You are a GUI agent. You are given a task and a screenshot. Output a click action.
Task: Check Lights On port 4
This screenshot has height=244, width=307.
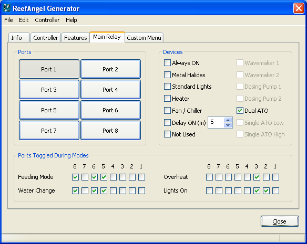point(247,191)
